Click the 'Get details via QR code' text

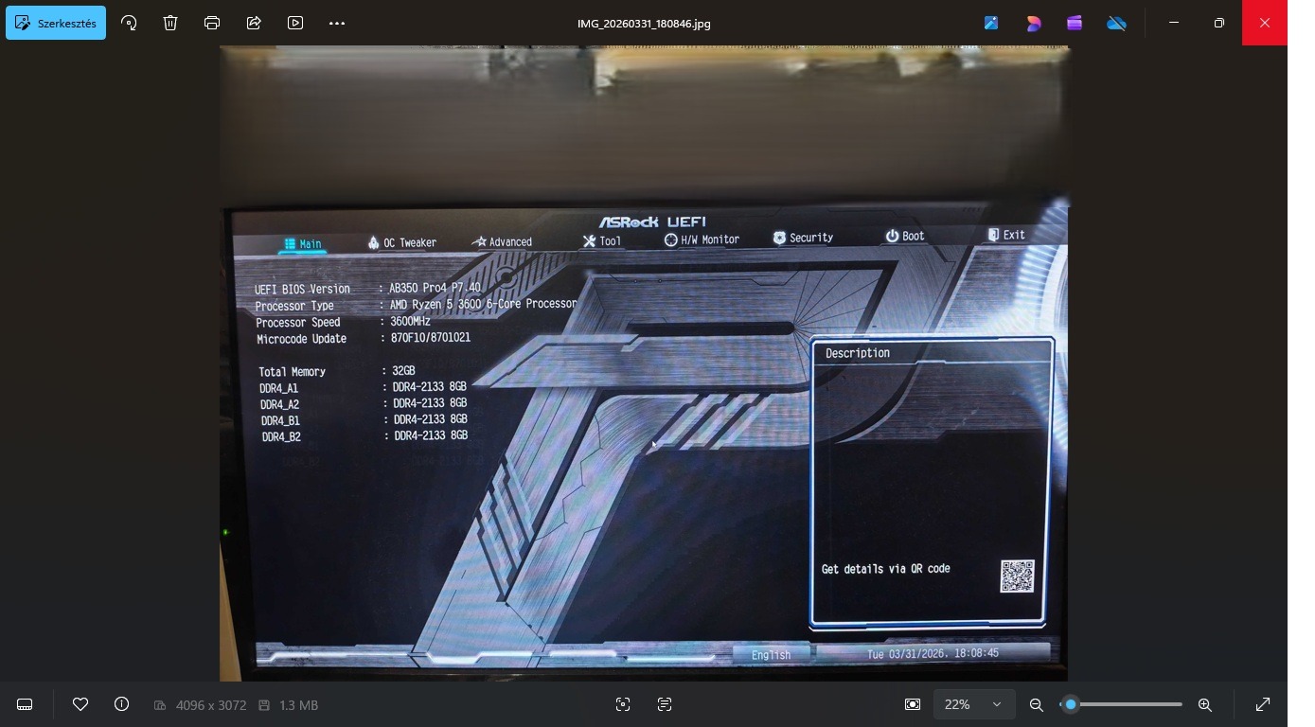coord(886,569)
